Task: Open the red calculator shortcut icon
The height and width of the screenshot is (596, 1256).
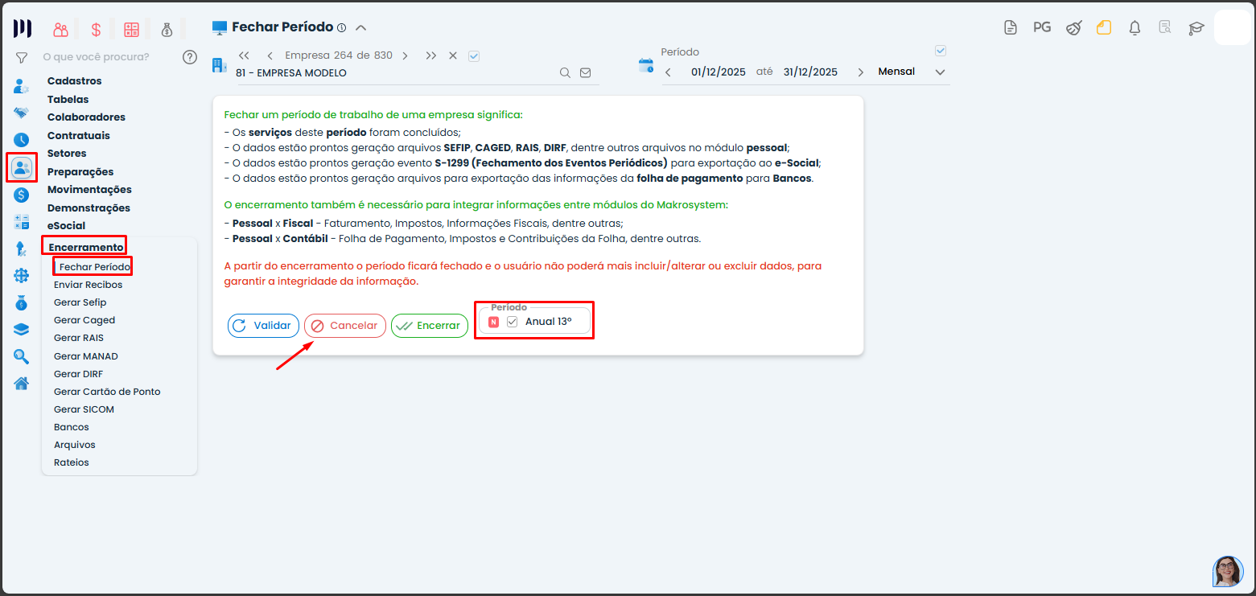Action: click(132, 30)
